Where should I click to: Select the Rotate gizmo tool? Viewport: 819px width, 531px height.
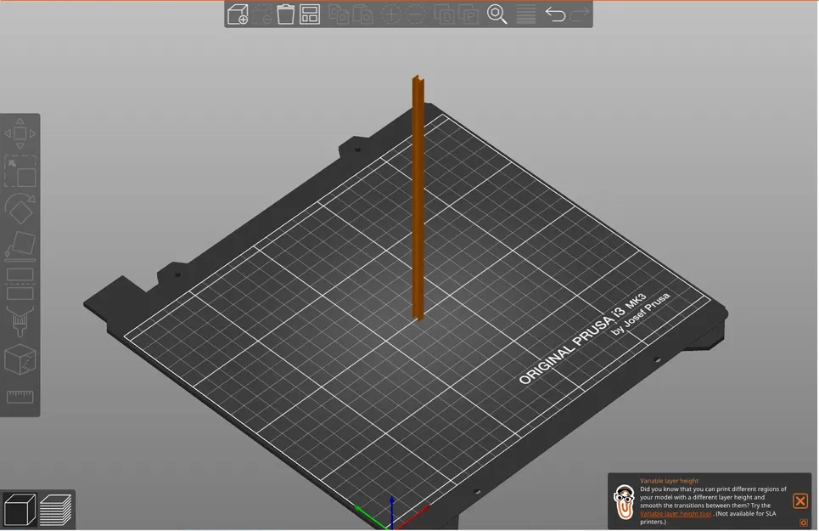point(20,208)
